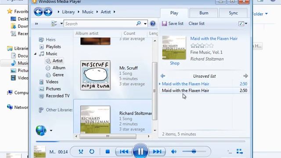
Task: Switch to the Burn tab
Action: 204,13
